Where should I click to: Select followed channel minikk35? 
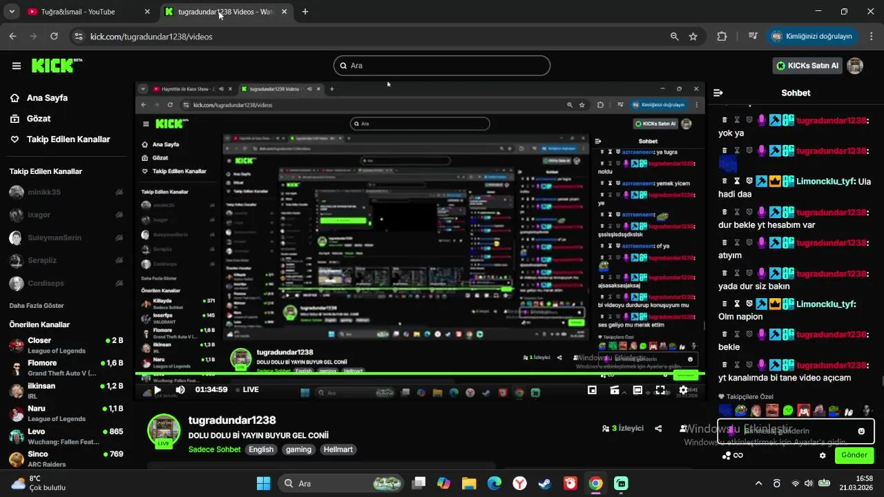[x=66, y=192]
